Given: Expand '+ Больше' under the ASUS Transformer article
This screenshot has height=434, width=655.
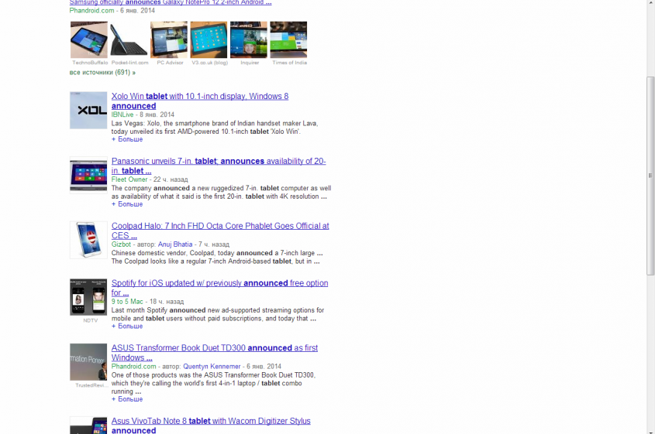Looking at the screenshot, I should pos(127,399).
